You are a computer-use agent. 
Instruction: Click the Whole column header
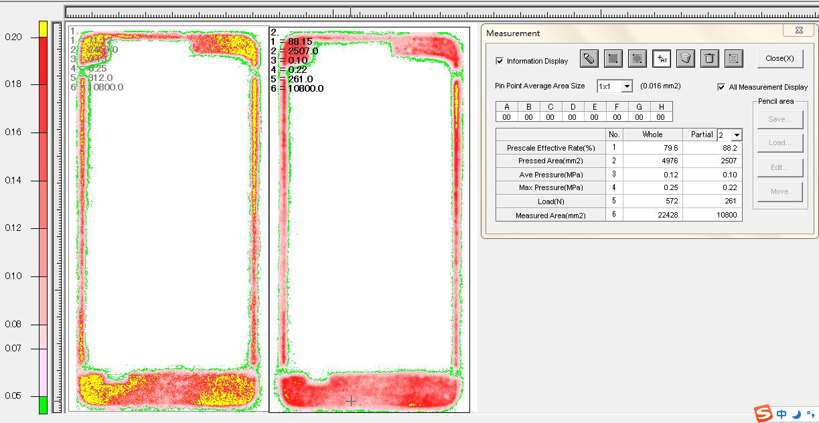click(652, 135)
